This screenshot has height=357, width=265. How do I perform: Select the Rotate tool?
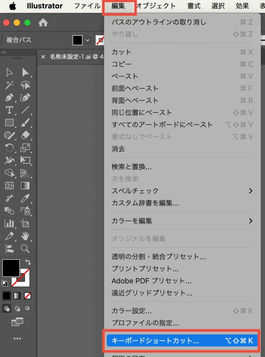[x=9, y=148]
